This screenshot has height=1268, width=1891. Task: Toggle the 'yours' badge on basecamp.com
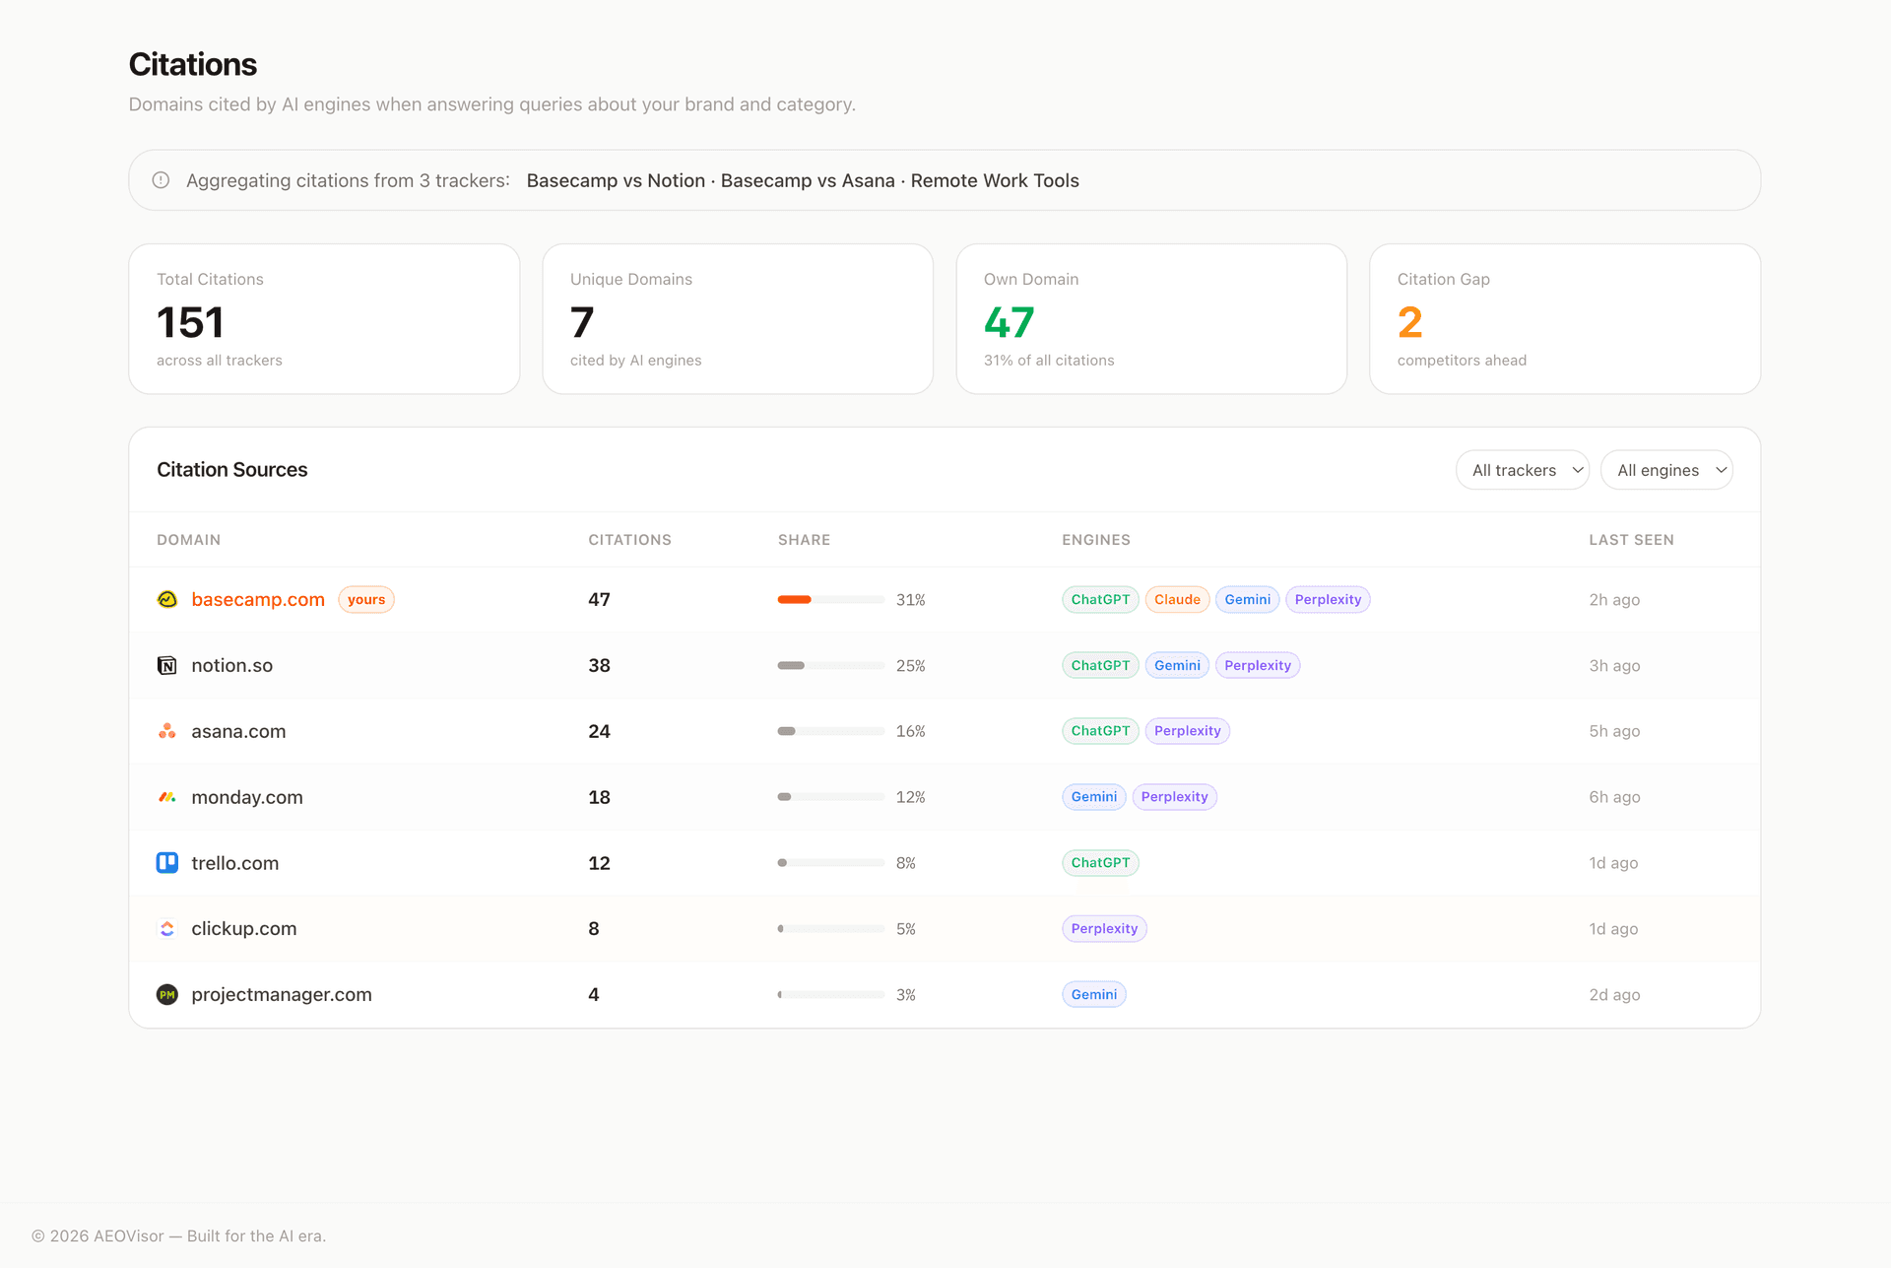(365, 599)
